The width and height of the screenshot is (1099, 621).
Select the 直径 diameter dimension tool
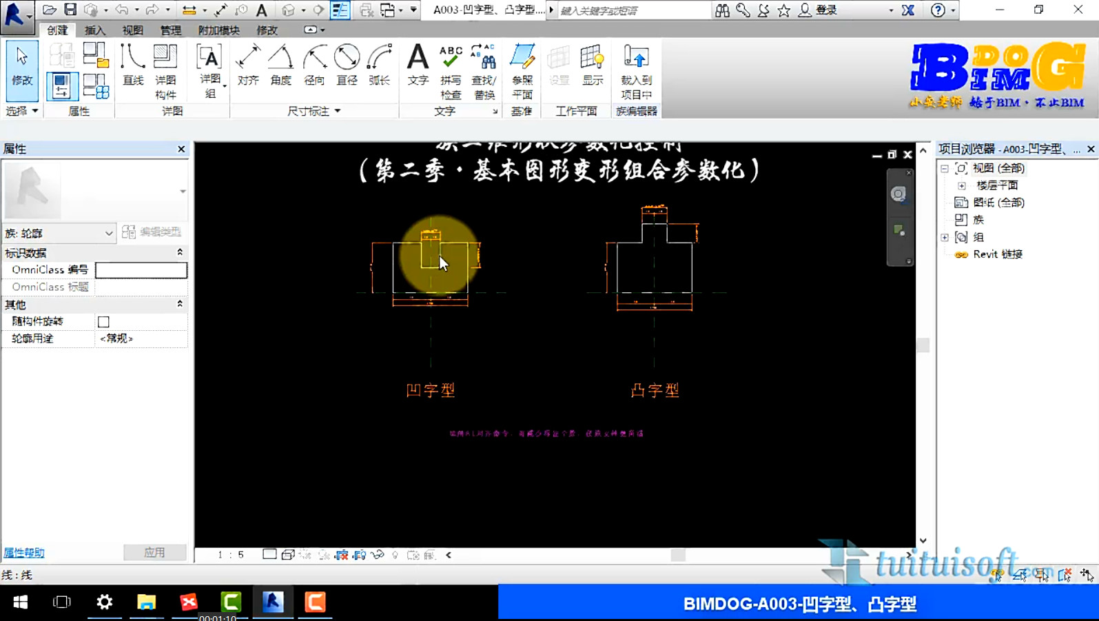(347, 65)
